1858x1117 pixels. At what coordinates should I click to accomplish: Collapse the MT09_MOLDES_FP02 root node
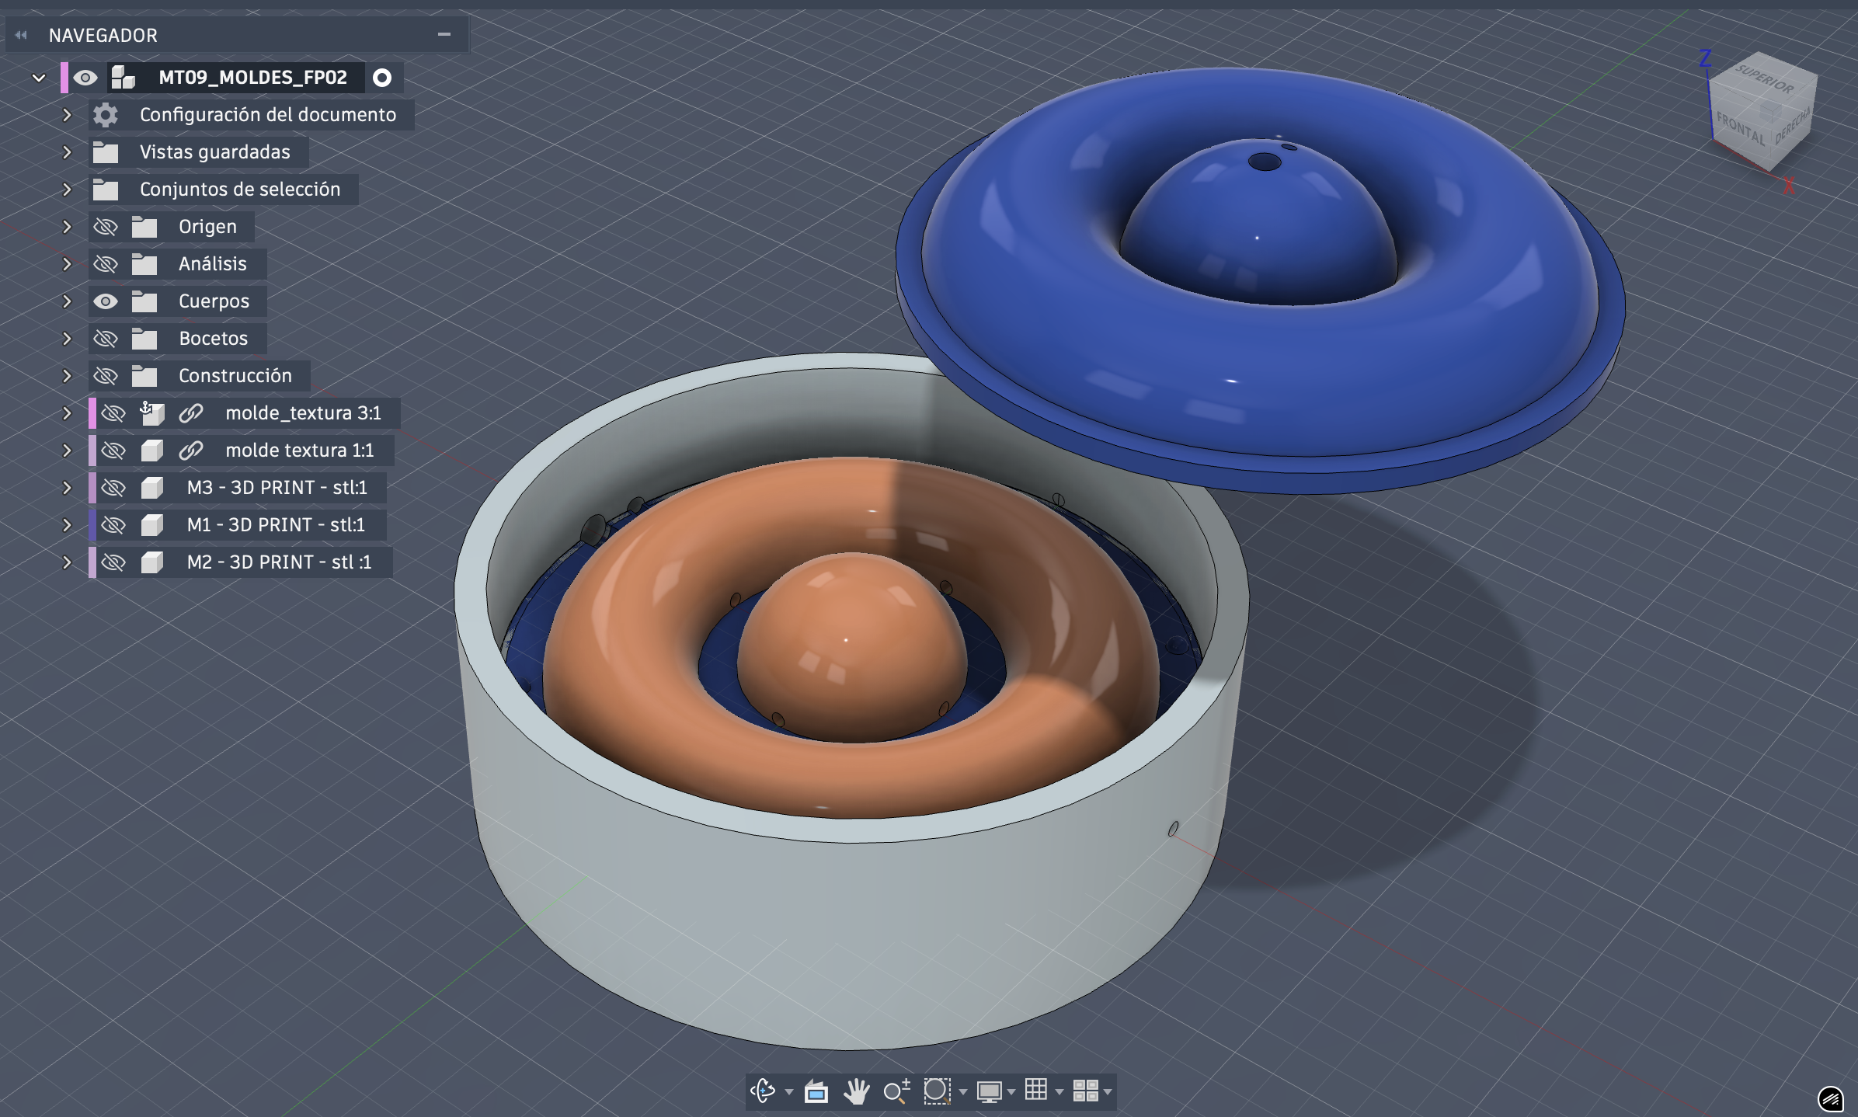[x=39, y=78]
